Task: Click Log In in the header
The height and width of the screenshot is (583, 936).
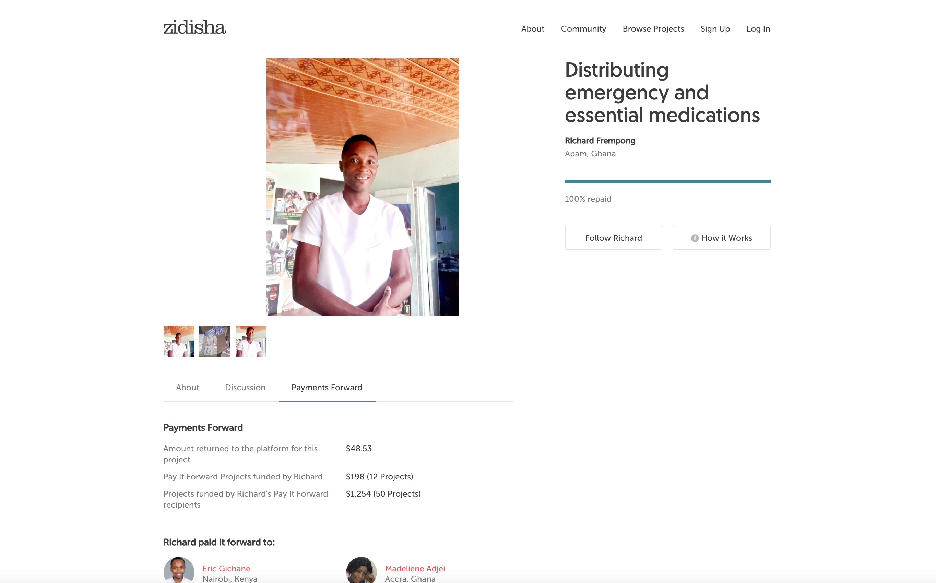Action: pos(758,29)
